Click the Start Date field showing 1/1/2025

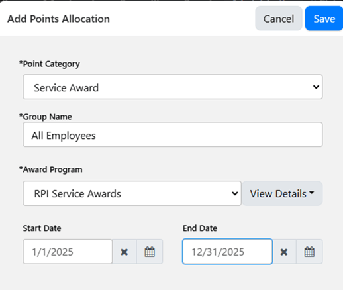(68, 252)
